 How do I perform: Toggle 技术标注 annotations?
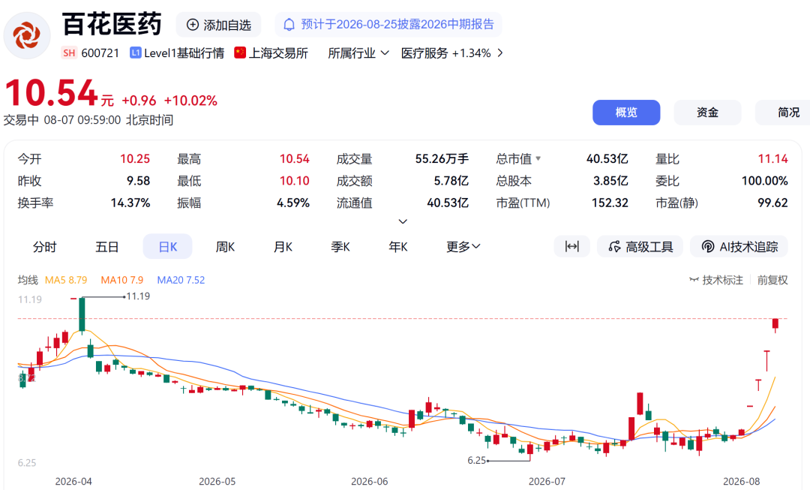click(716, 280)
